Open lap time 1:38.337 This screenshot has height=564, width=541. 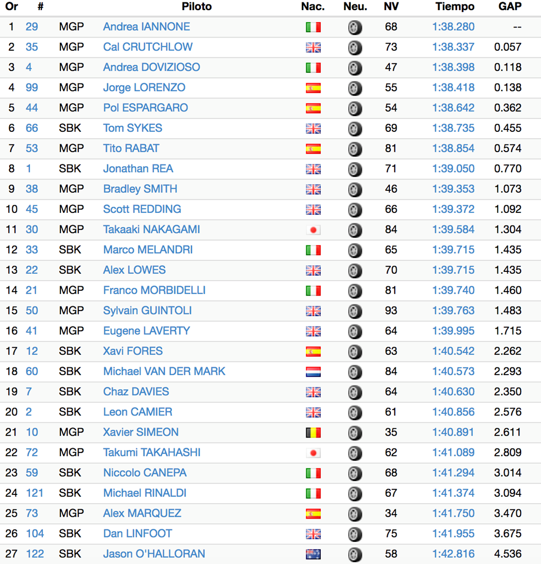point(453,47)
